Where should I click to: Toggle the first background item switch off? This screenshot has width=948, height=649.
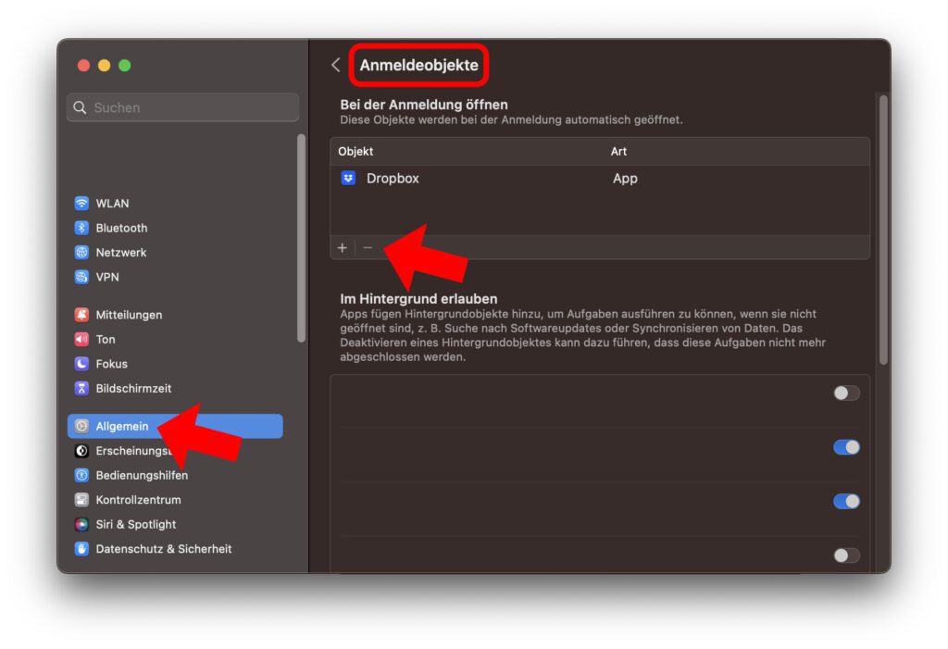[x=844, y=393]
